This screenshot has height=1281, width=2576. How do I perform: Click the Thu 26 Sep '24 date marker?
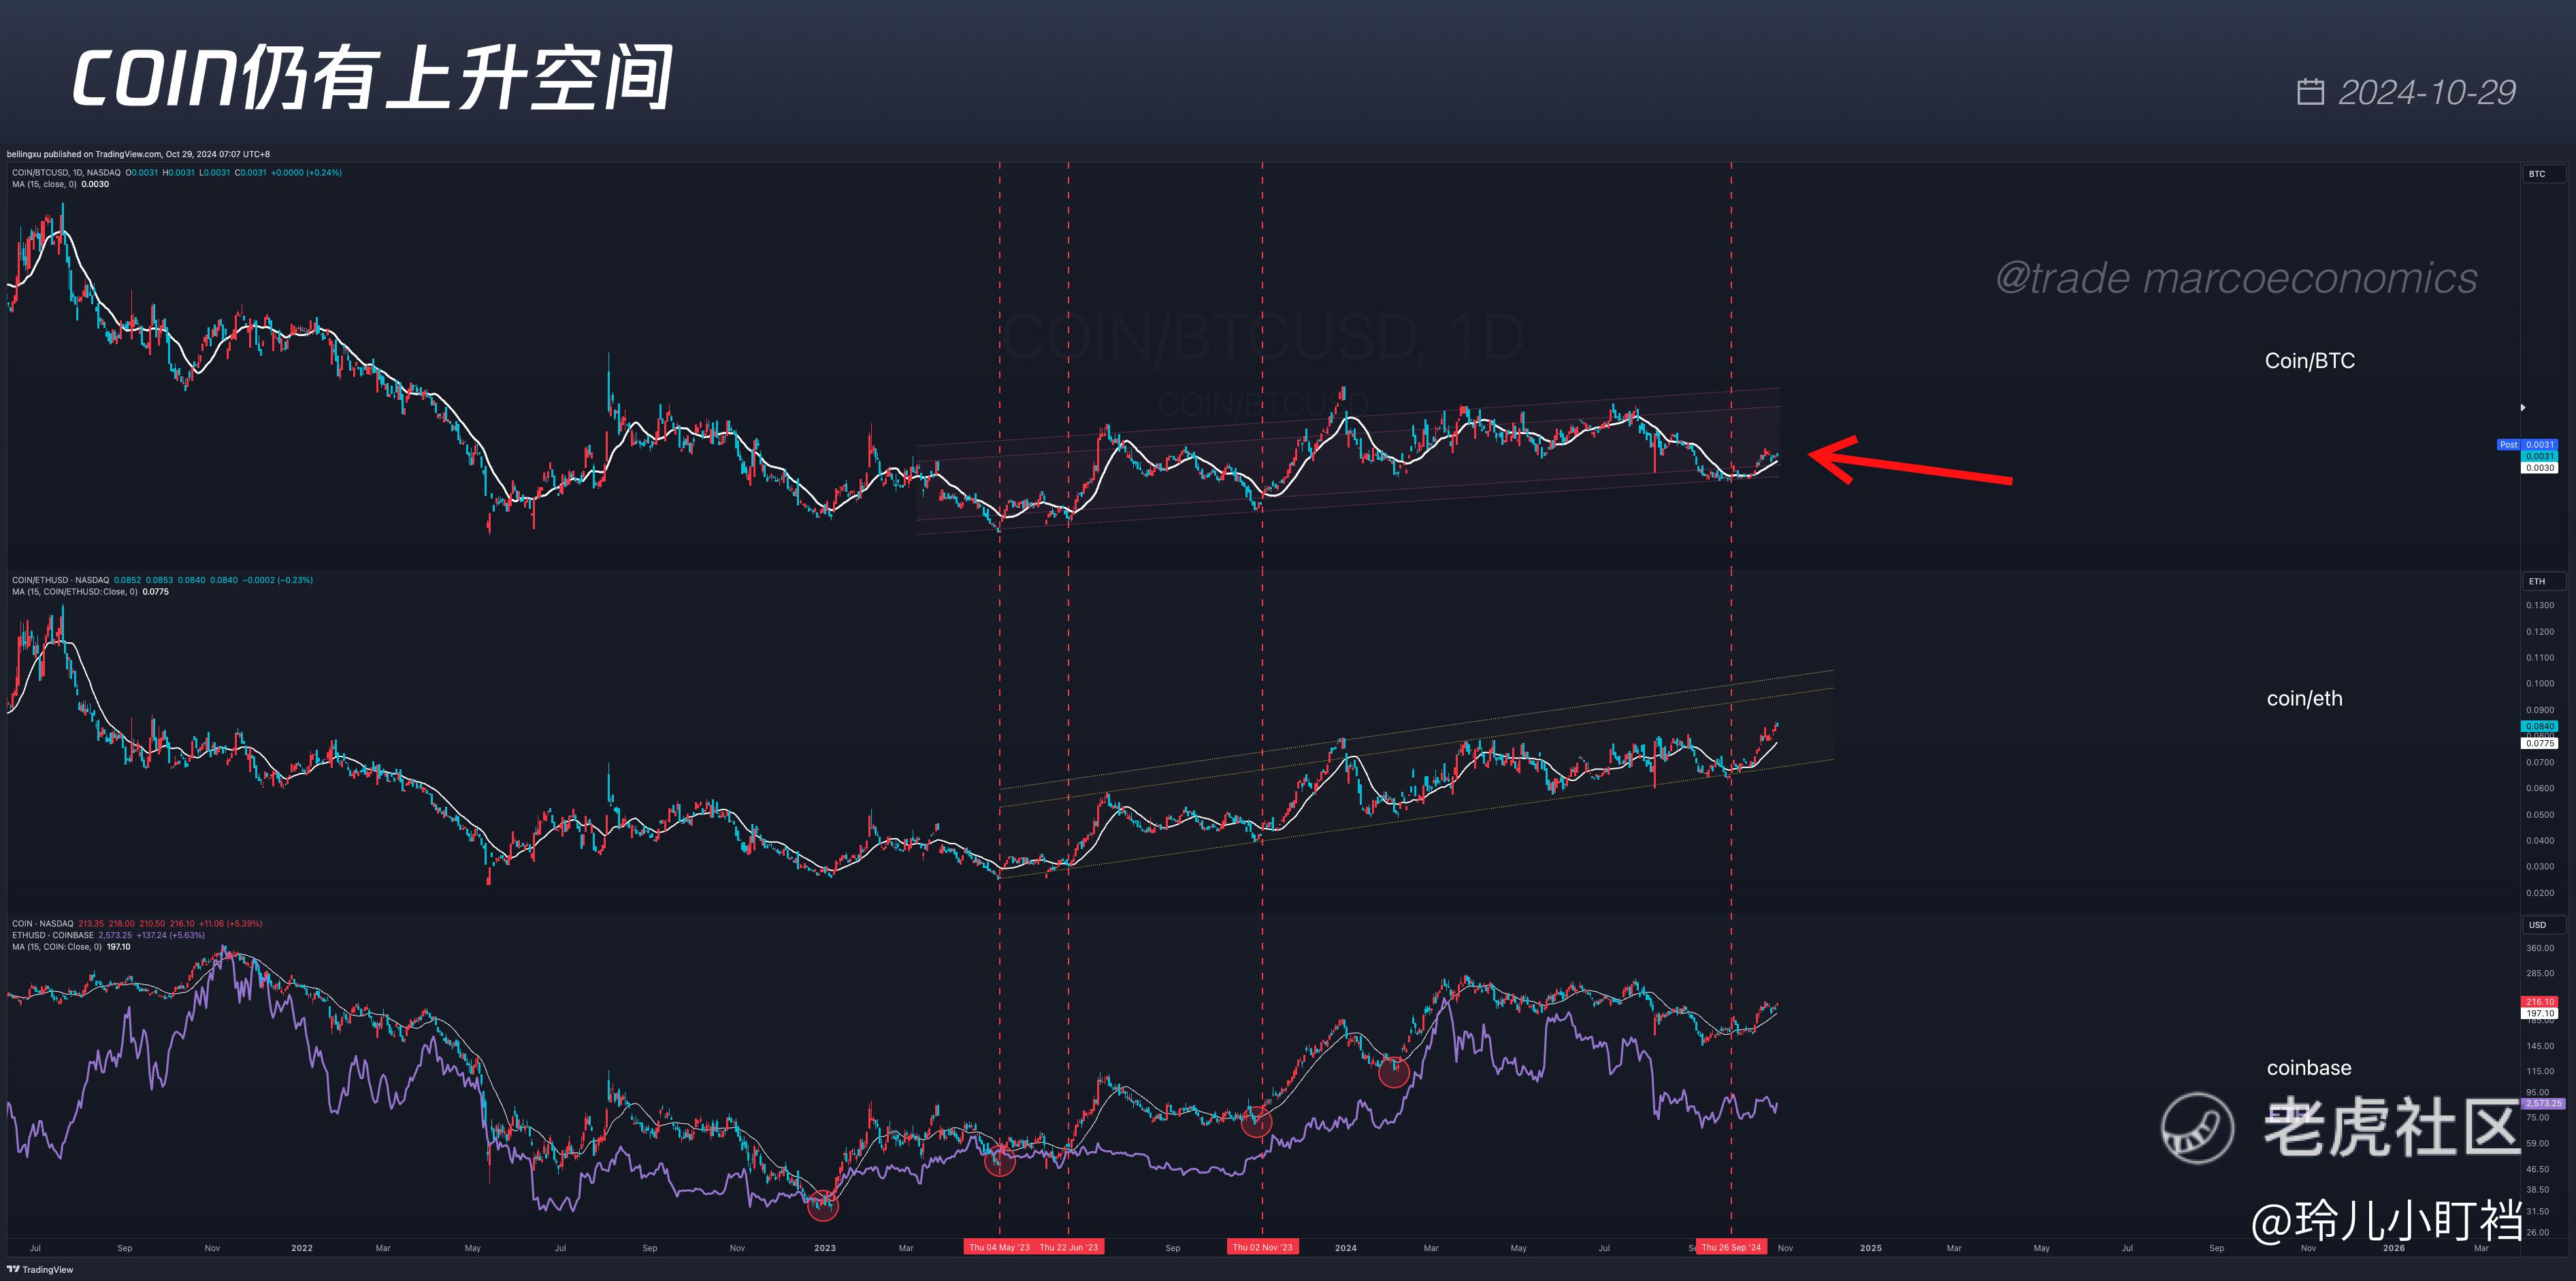pos(1731,1247)
